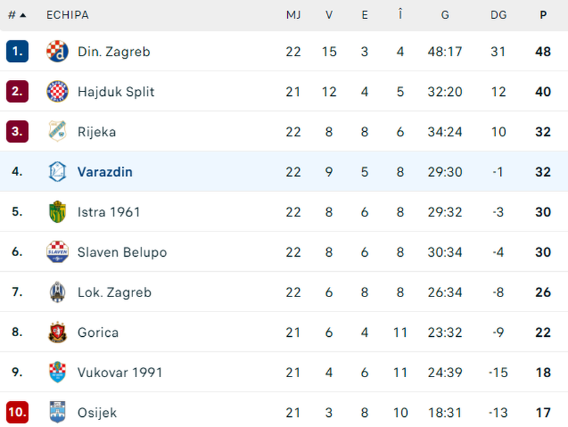Click the Istra 1961 club crest
Screen dimensions: 568x427
[x=57, y=212]
